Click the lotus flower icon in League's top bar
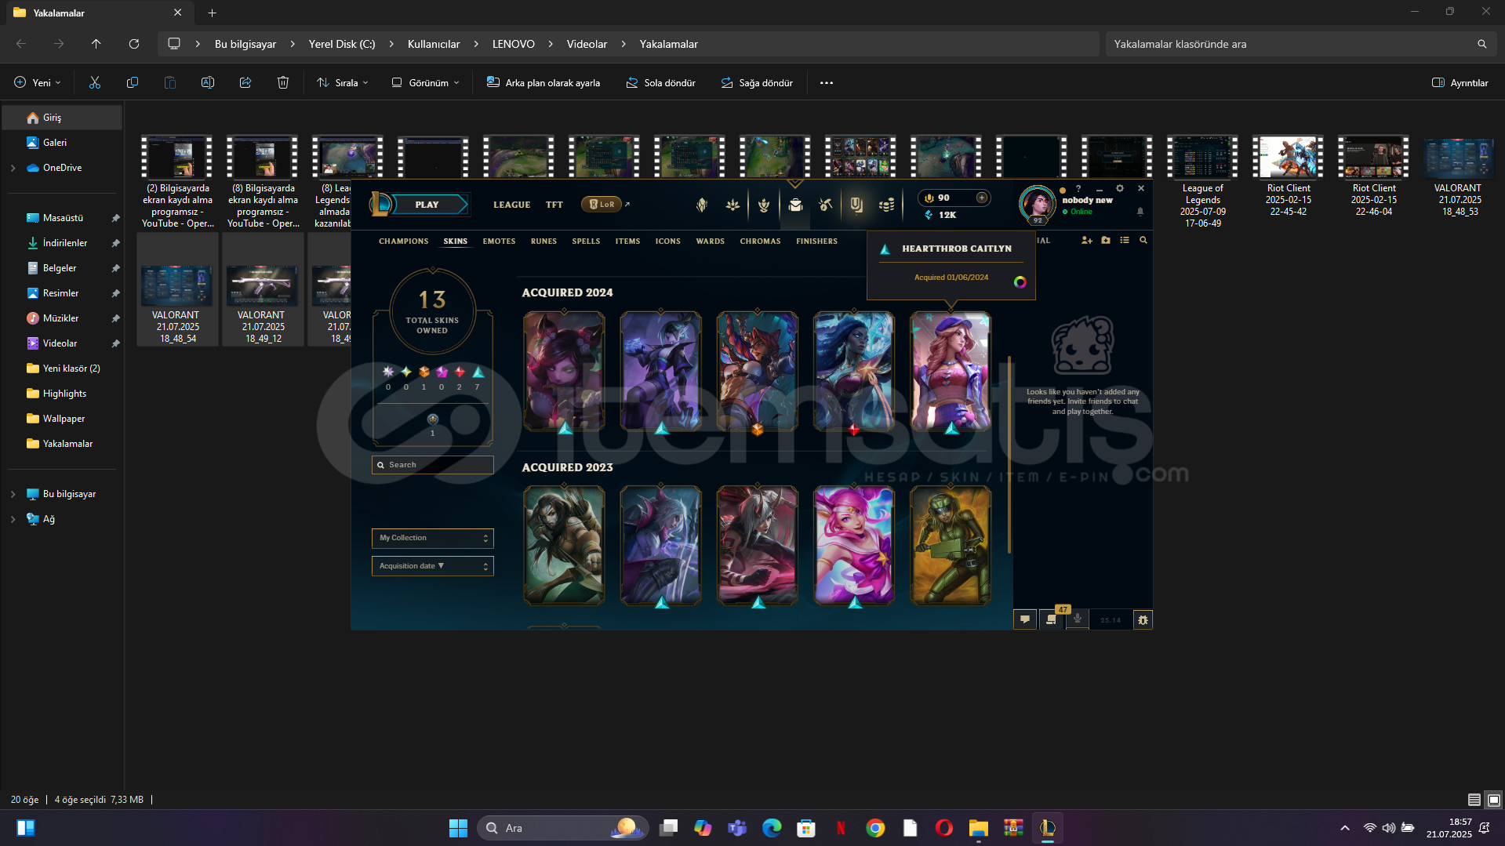This screenshot has width=1505, height=846. click(x=733, y=205)
